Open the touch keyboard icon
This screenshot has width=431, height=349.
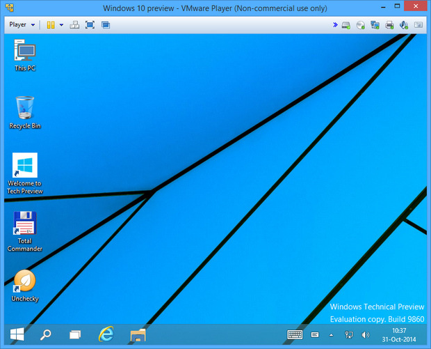(295, 334)
